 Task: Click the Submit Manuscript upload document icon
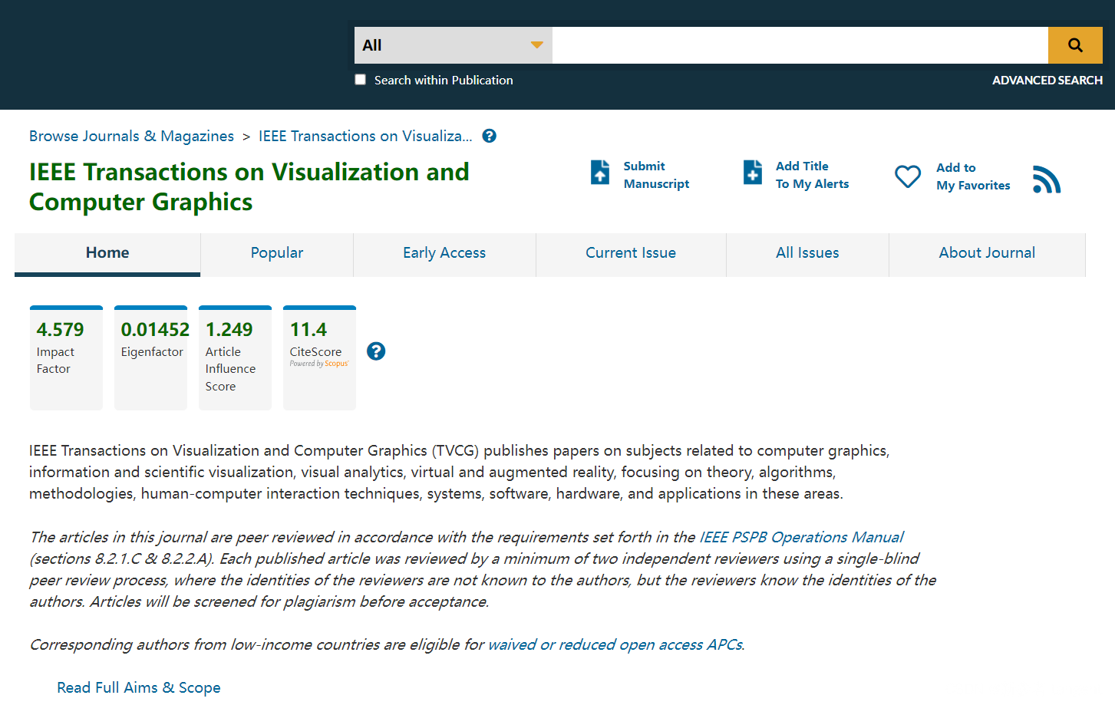point(600,173)
